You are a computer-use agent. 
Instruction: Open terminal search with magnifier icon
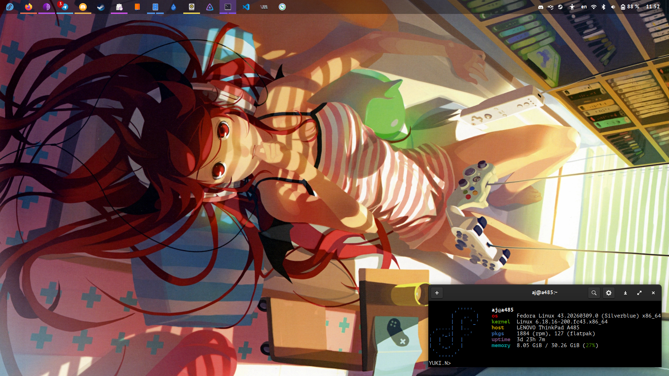(x=594, y=293)
